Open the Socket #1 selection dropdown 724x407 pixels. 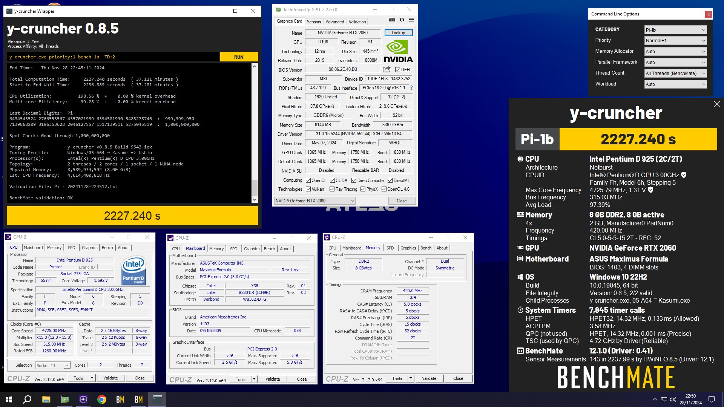point(53,365)
